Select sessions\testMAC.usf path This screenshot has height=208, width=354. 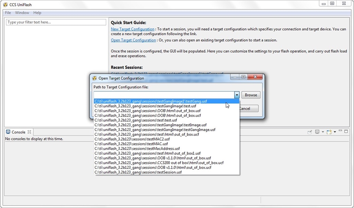pyautogui.click(x=166, y=144)
